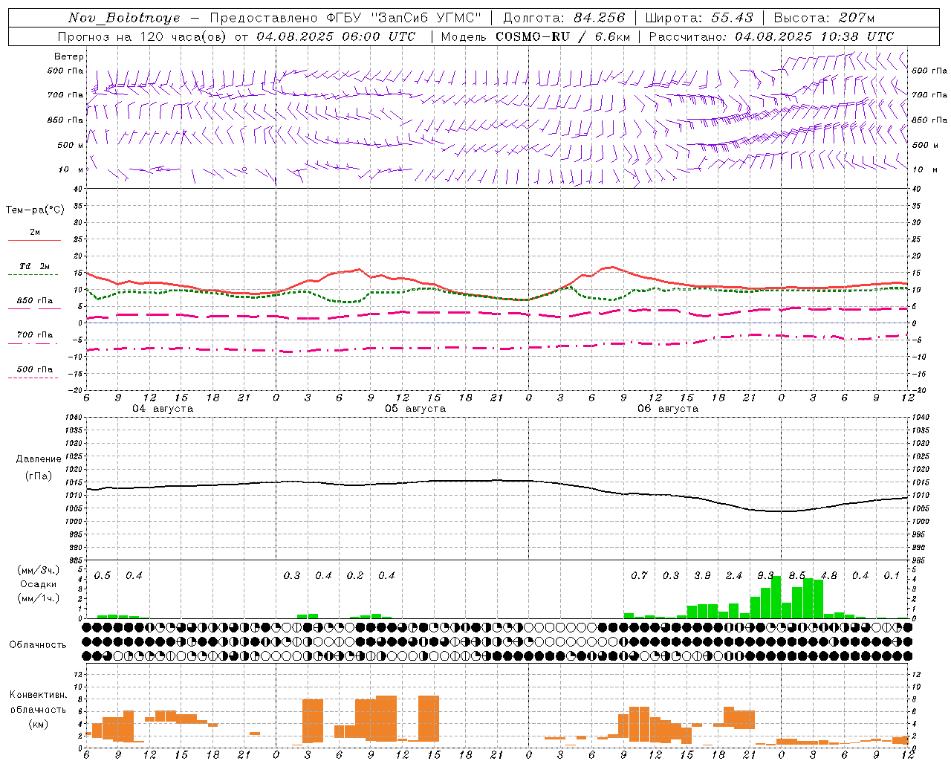Click the 'Рассчитано: 04.08.2025 10:38 UTC' timestamp
Viewport: 951px width, 761px height.
(x=771, y=36)
